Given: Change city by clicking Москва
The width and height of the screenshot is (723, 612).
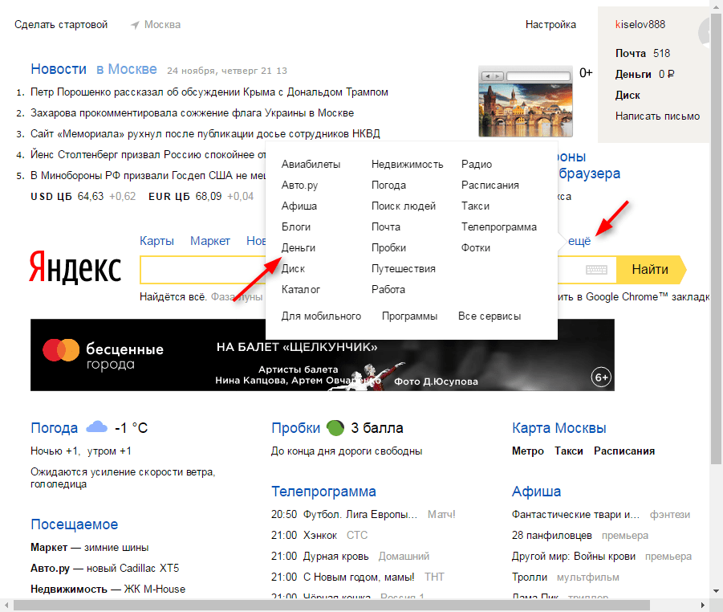Looking at the screenshot, I should 162,24.
